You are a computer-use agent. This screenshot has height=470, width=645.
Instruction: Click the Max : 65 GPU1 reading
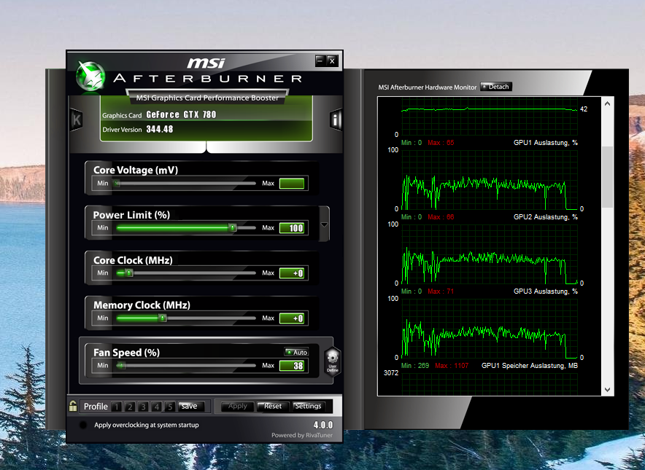pyautogui.click(x=441, y=143)
